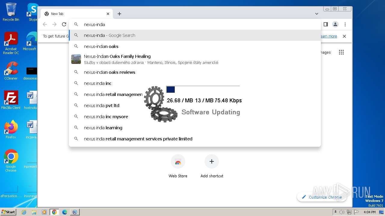The image size is (385, 216).
Task: Open the hostnokia Word document icon
Action: (x=31, y=100)
